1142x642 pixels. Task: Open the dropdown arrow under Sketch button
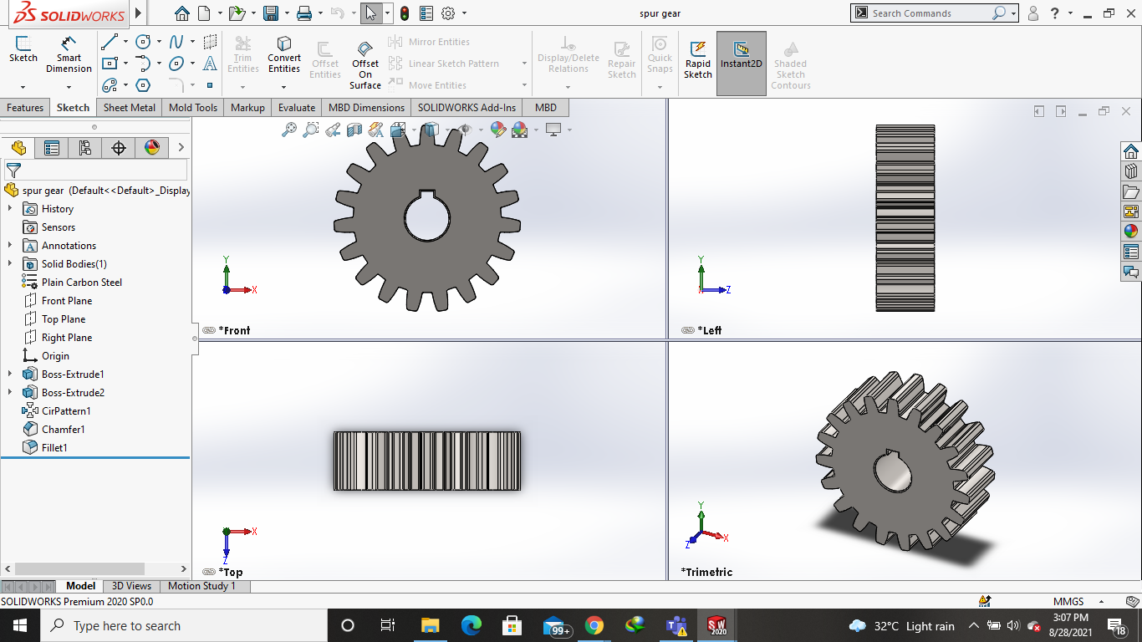pyautogui.click(x=23, y=86)
